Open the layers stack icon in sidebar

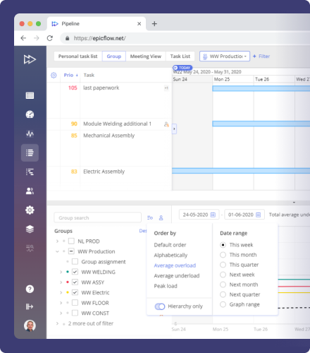point(30,229)
